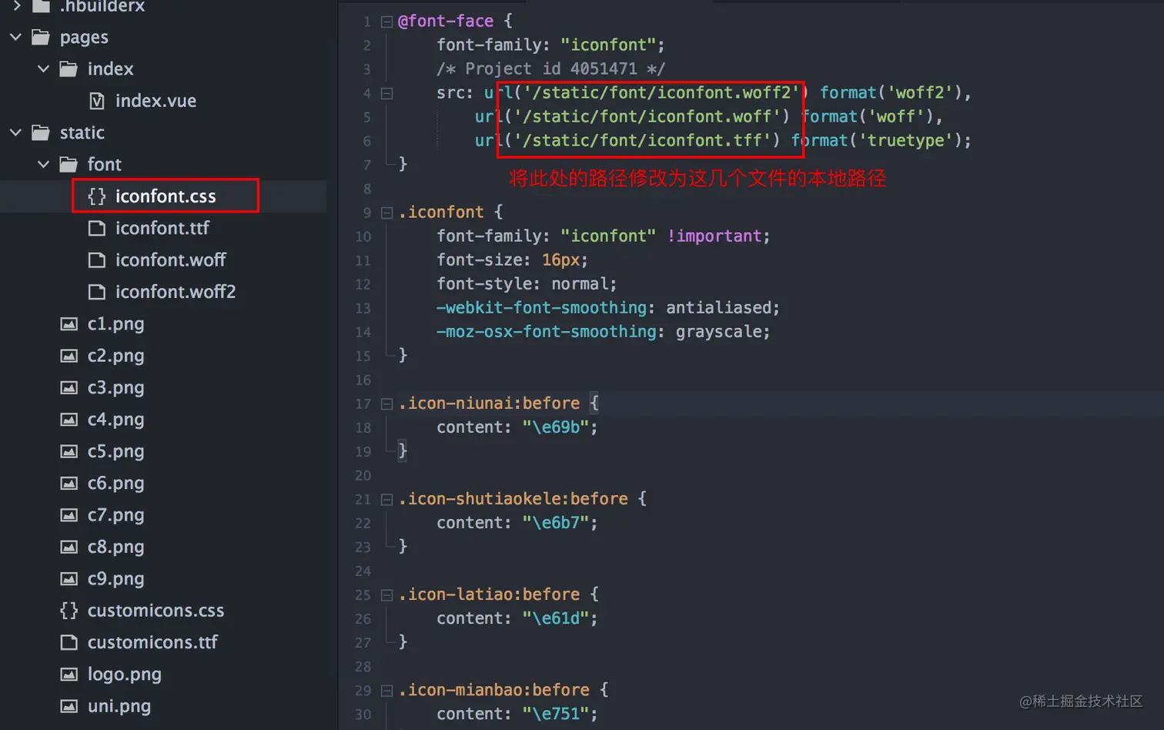Fold the src declaration at line 4

387,93
